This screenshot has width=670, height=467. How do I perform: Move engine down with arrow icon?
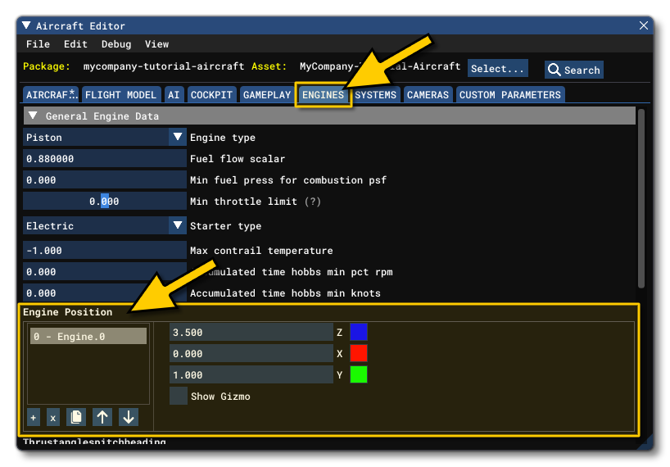(x=129, y=417)
